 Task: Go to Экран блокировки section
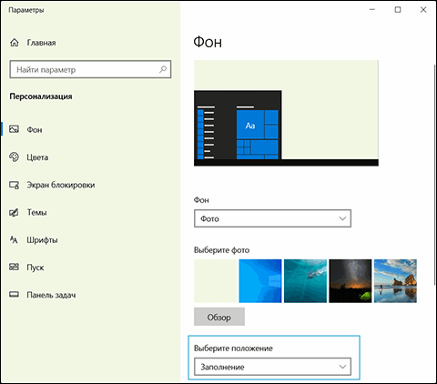(61, 185)
